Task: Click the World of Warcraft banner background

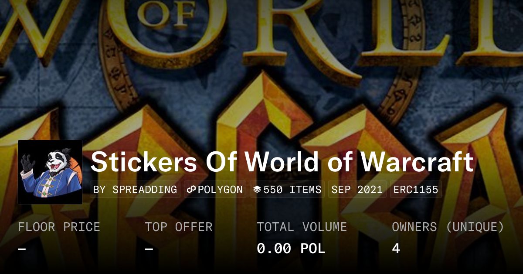Action: pyautogui.click(x=261, y=70)
